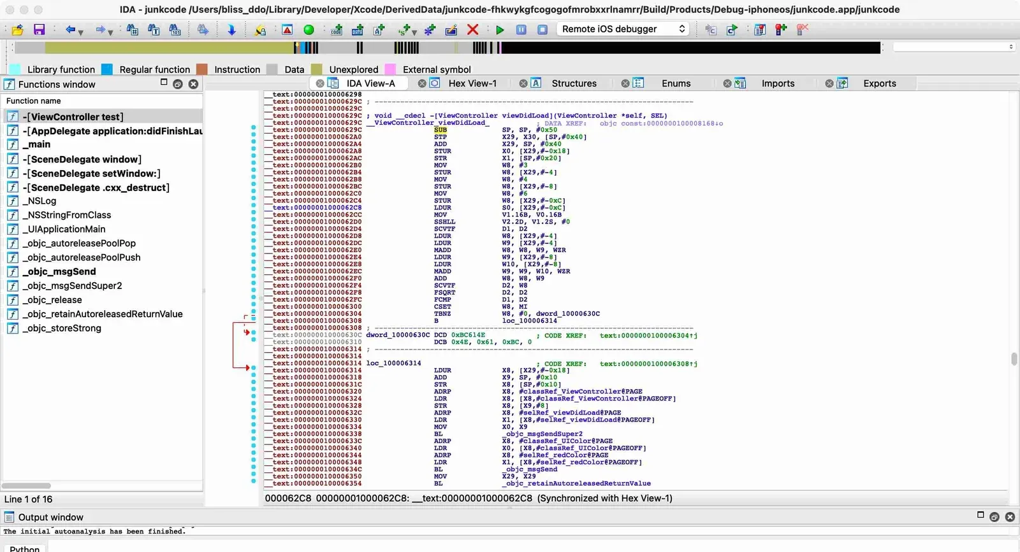Click the make-code icon with green plus

click(337, 29)
